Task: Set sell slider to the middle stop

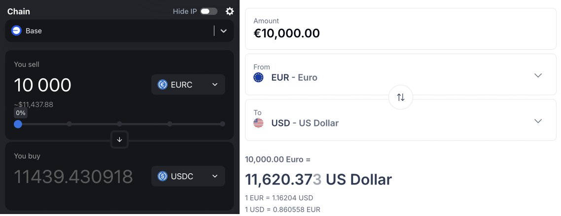Action: coord(120,124)
